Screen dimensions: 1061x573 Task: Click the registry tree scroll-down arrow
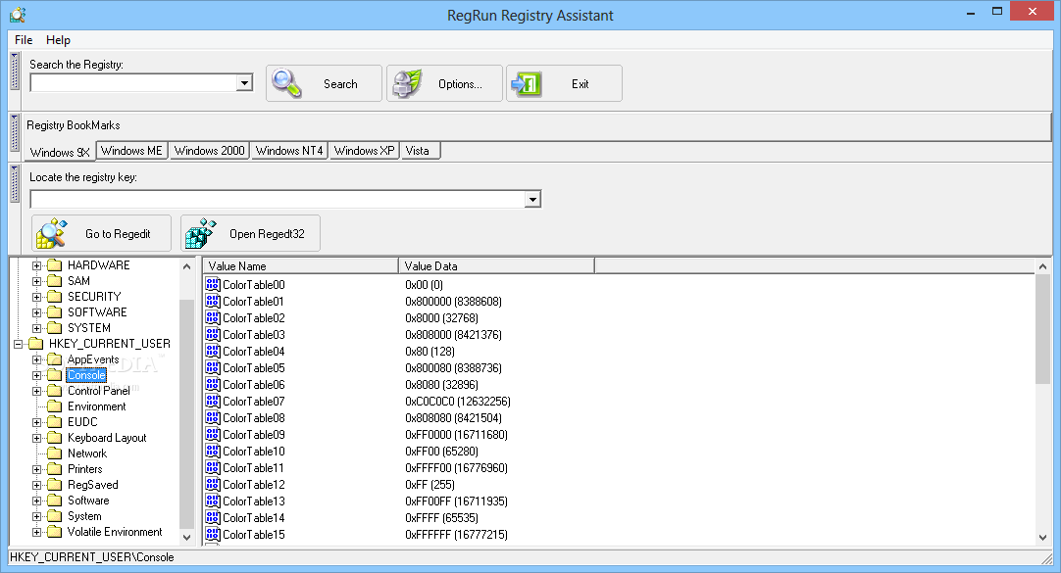pyautogui.click(x=186, y=537)
